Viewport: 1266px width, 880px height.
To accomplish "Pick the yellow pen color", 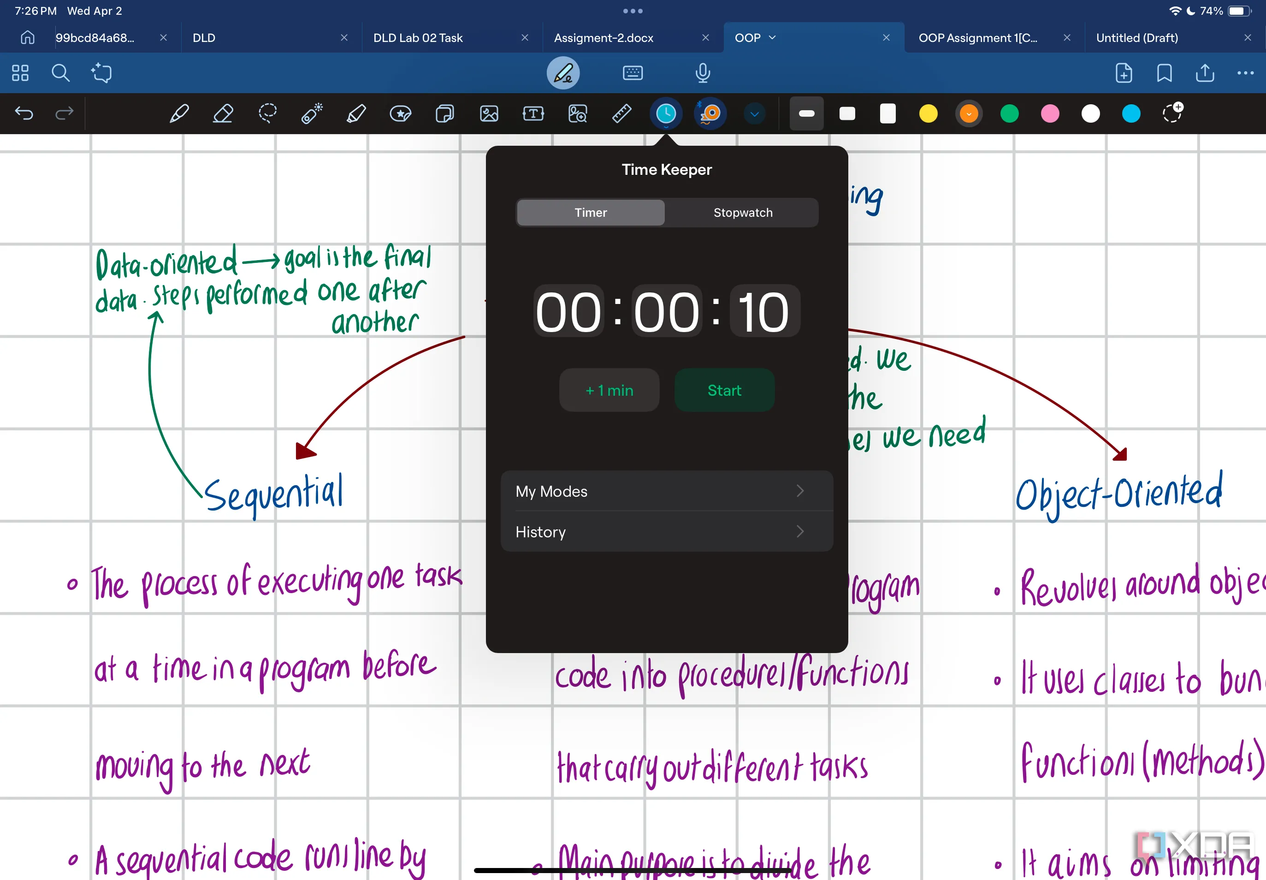I will coord(928,113).
